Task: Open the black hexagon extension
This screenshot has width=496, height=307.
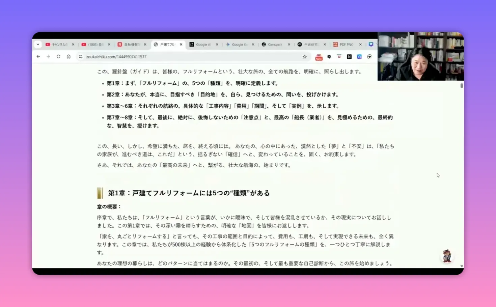Action: click(x=329, y=57)
